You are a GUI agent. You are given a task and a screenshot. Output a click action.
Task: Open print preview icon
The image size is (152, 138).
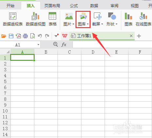pos(32,36)
